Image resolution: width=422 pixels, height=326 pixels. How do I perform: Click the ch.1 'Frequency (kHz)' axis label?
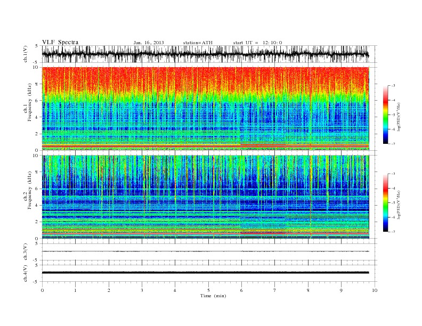click(30, 102)
